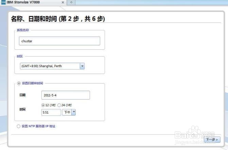Open a new browser tab
Screen dimensions: 228x150
tap(71, 2)
